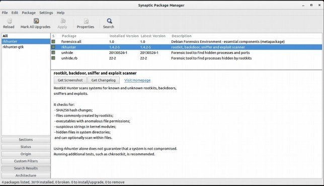324x186 pixels.
Task: Open the Help menu
Action: pyautogui.click(x=60, y=13)
